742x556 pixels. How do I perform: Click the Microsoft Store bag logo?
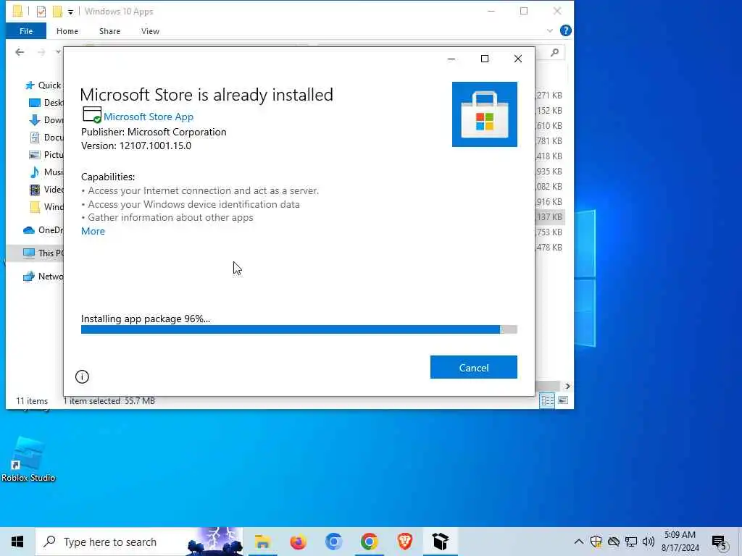coord(485,114)
